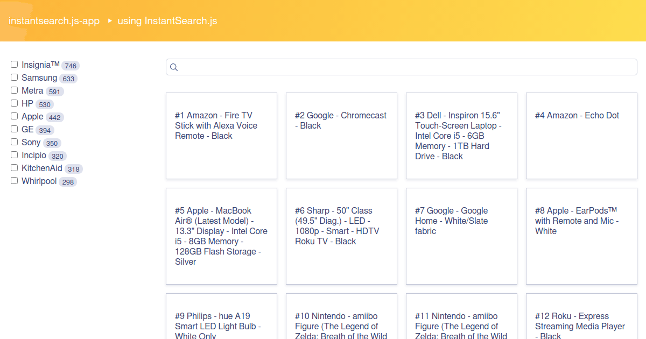This screenshot has height=339, width=646.
Task: Open the Dell Inspiron laptop result
Action: click(x=461, y=136)
